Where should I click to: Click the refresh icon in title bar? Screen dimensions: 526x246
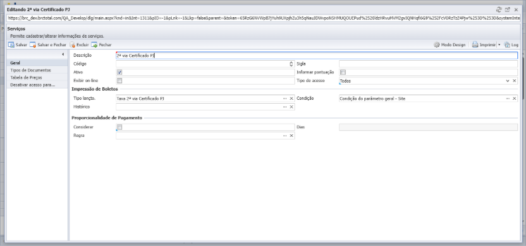[x=499, y=10]
